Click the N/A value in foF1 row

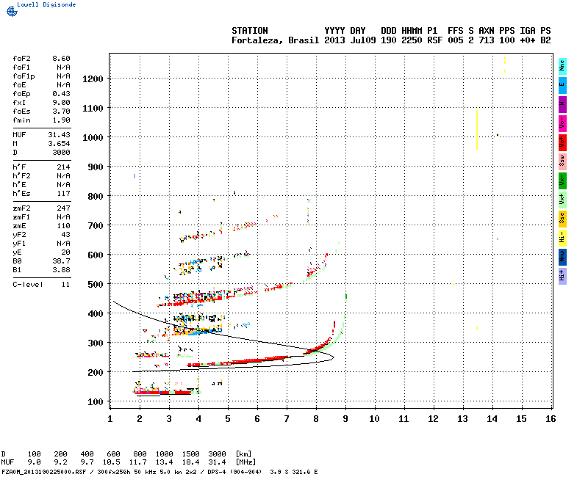coord(63,68)
